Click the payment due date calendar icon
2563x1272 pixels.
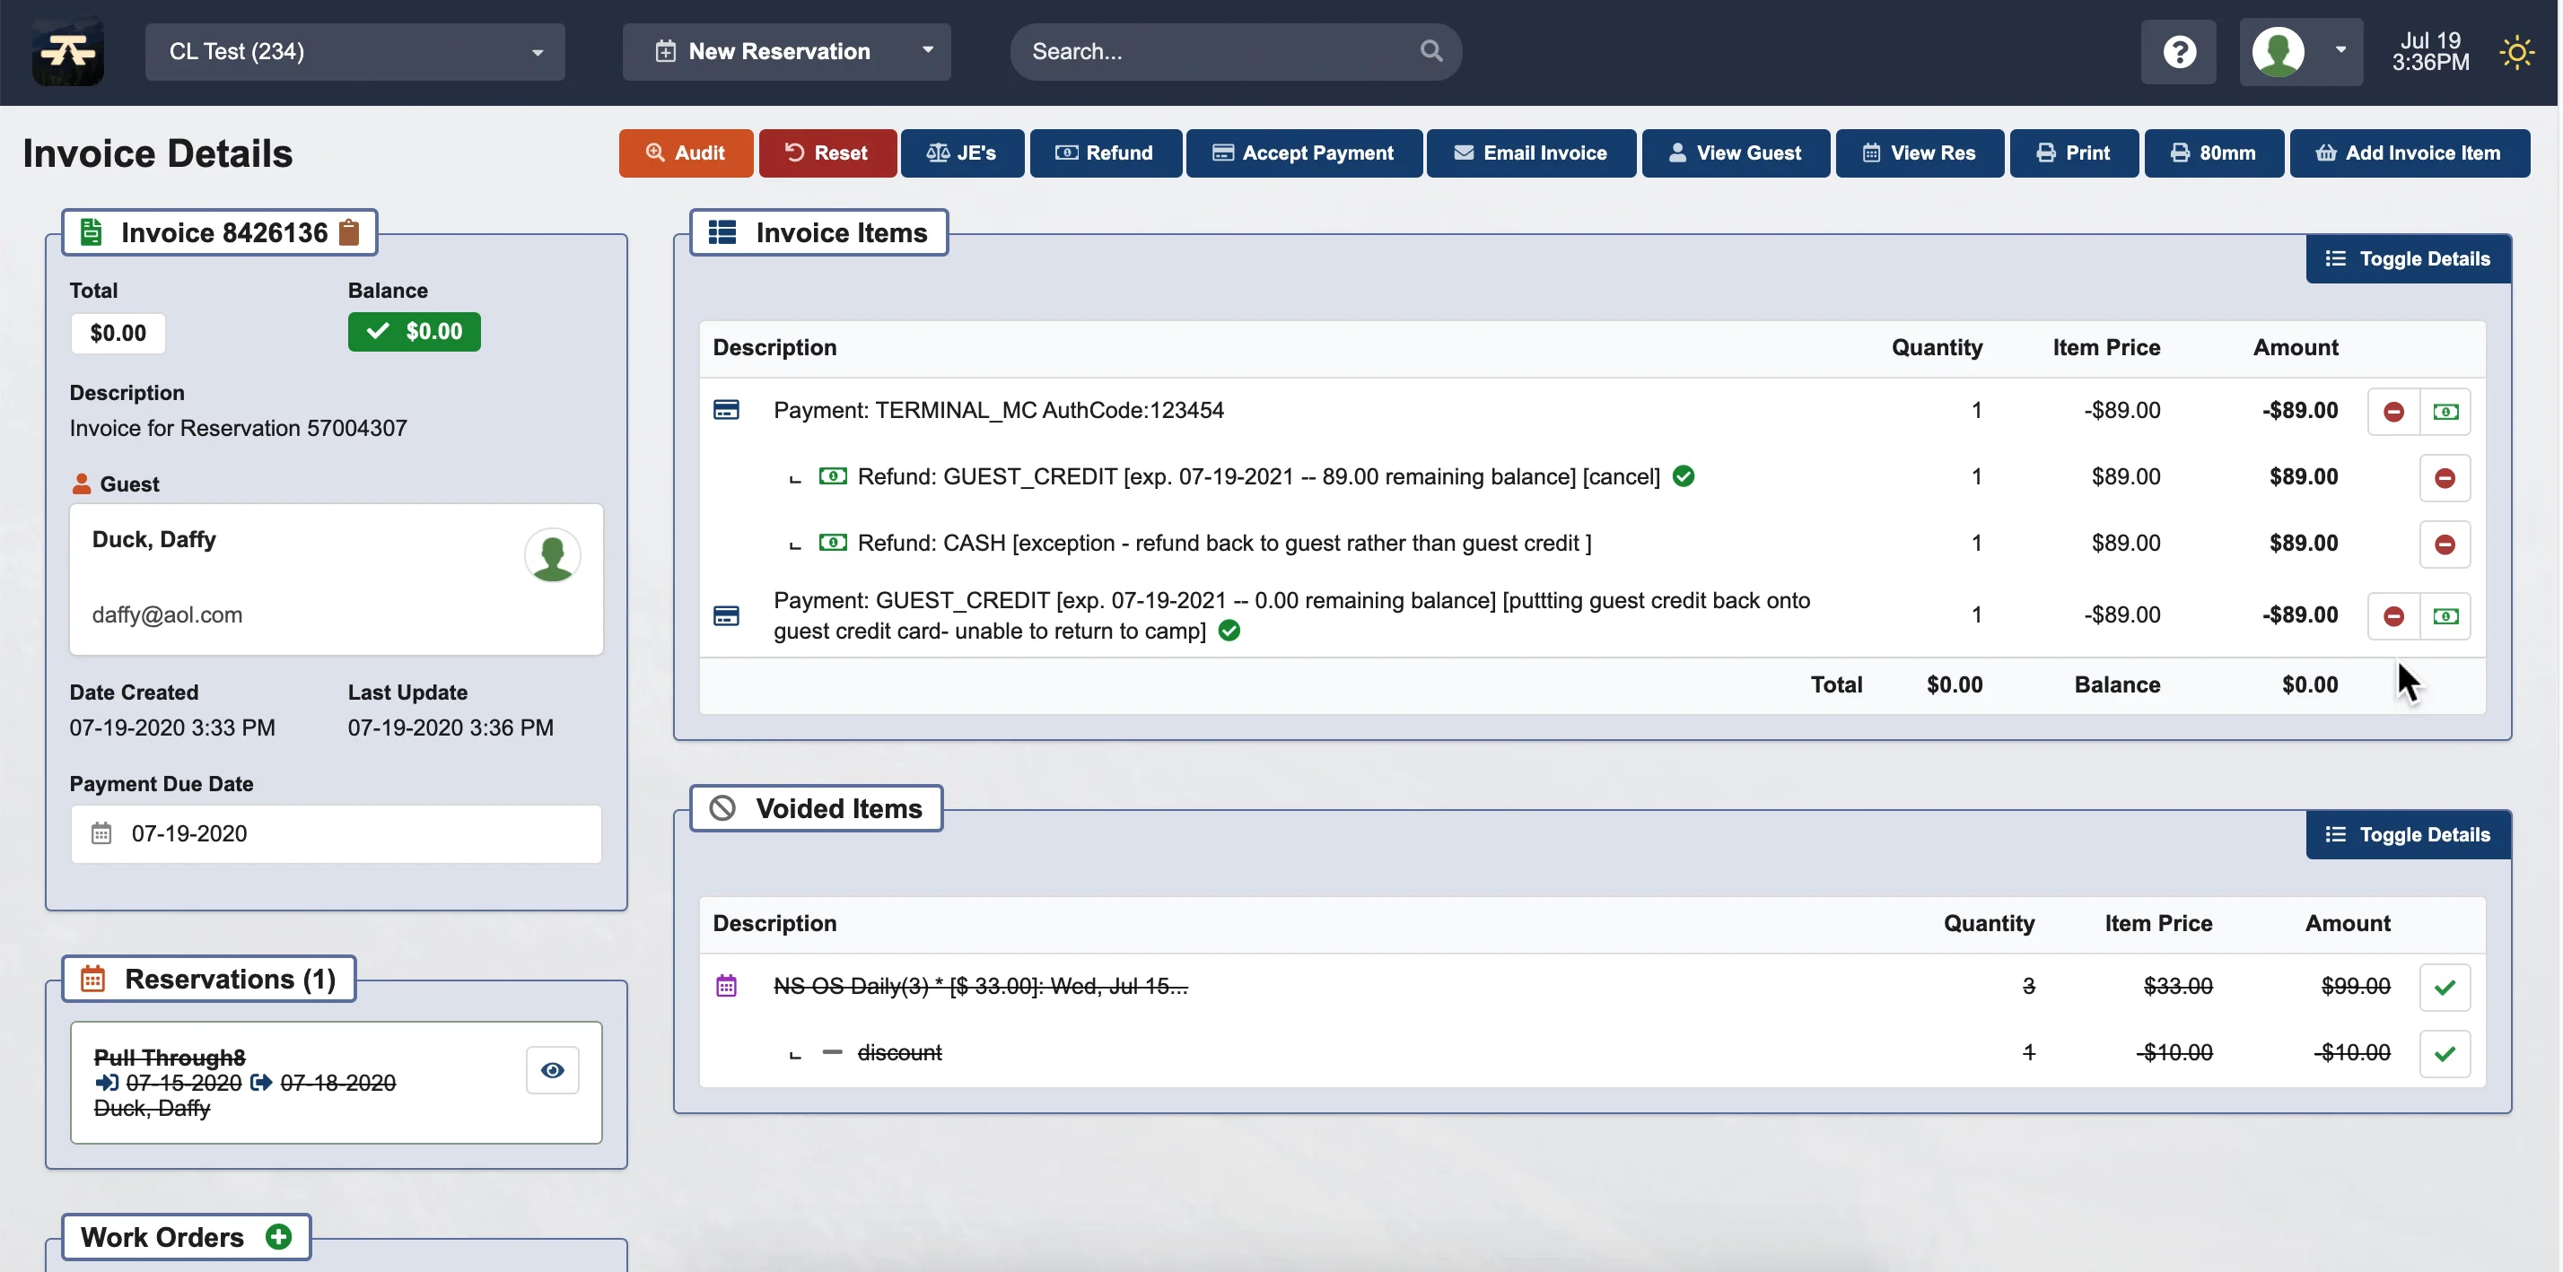coord(101,833)
